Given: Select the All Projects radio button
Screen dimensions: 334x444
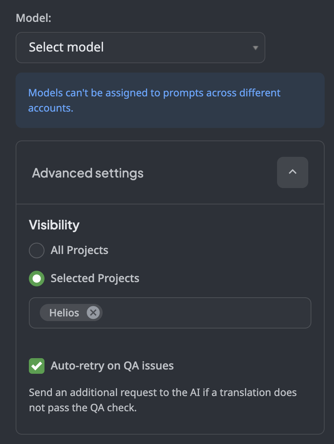Looking at the screenshot, I should pyautogui.click(x=37, y=250).
